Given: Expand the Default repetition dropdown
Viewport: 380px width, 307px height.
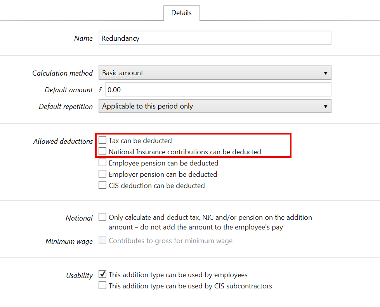Looking at the screenshot, I should pos(215,106).
